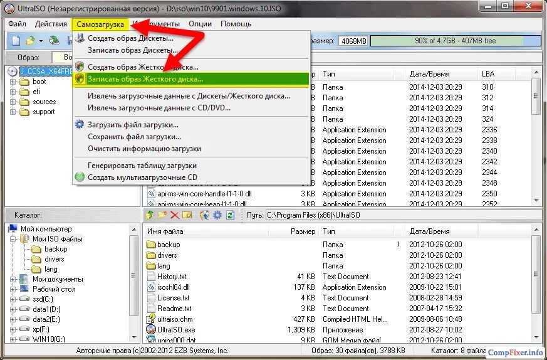The image size is (547, 360).
Task: Click the Open file toolbar icon
Action: [x=31, y=41]
